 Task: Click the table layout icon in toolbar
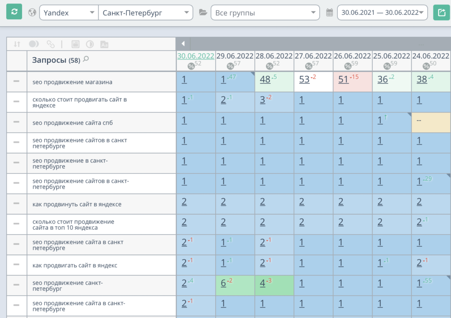[x=75, y=44]
